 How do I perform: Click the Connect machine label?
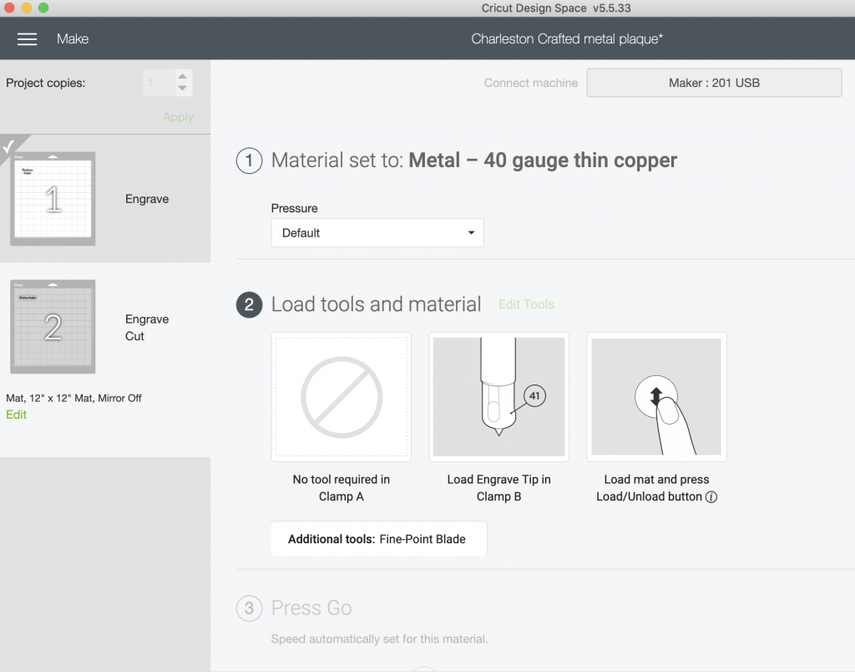click(530, 83)
